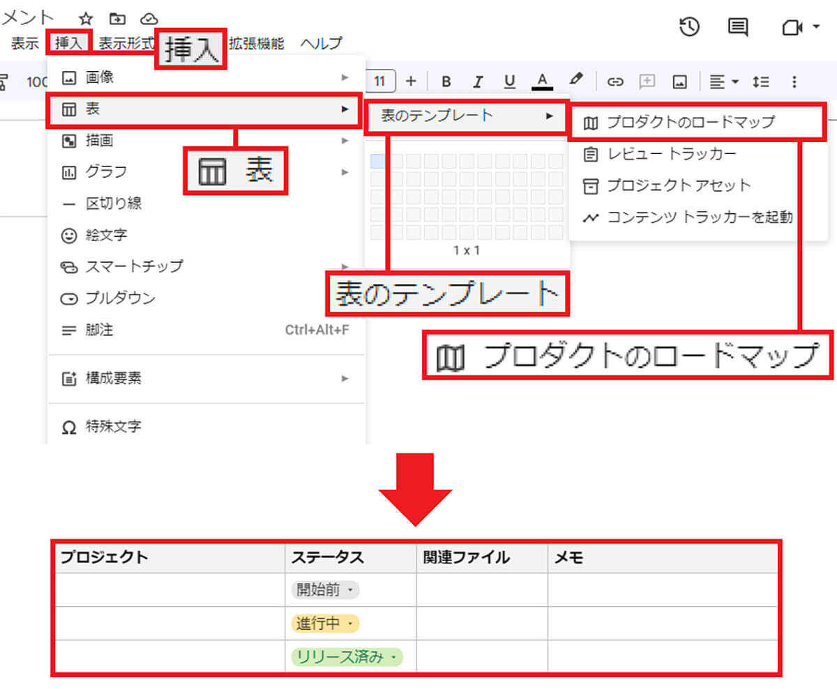Toggle italic formatting
Screen dimensions: 837x689
pos(478,82)
